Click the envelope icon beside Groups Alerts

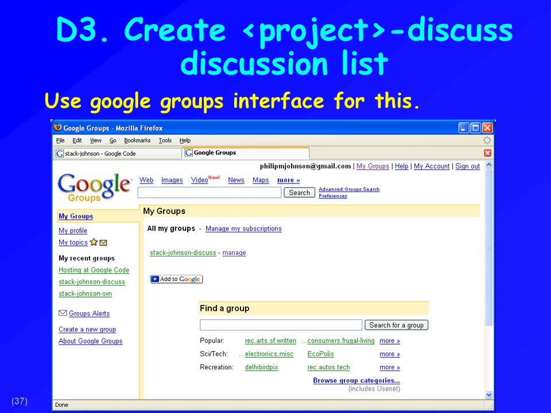click(x=63, y=313)
